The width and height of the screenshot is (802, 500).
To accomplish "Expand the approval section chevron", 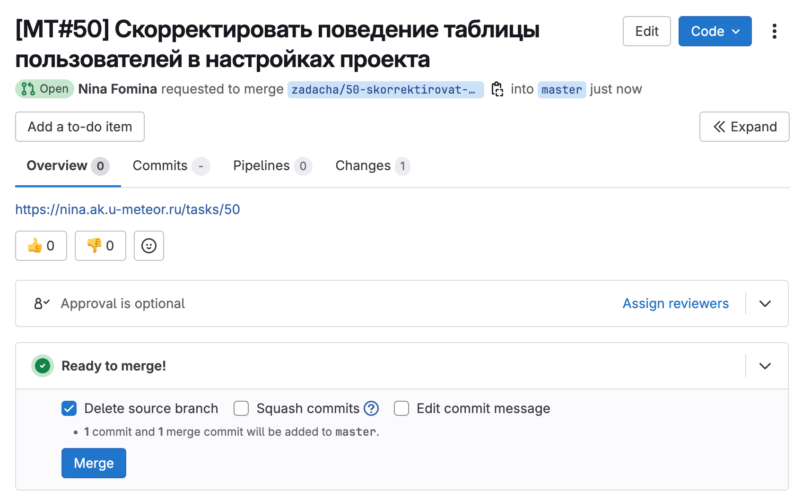I will (x=765, y=303).
